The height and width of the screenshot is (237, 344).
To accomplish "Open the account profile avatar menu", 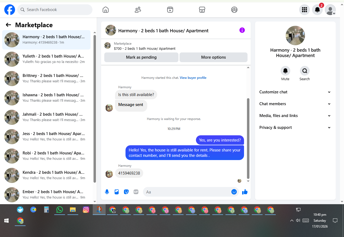I will tap(330, 10).
